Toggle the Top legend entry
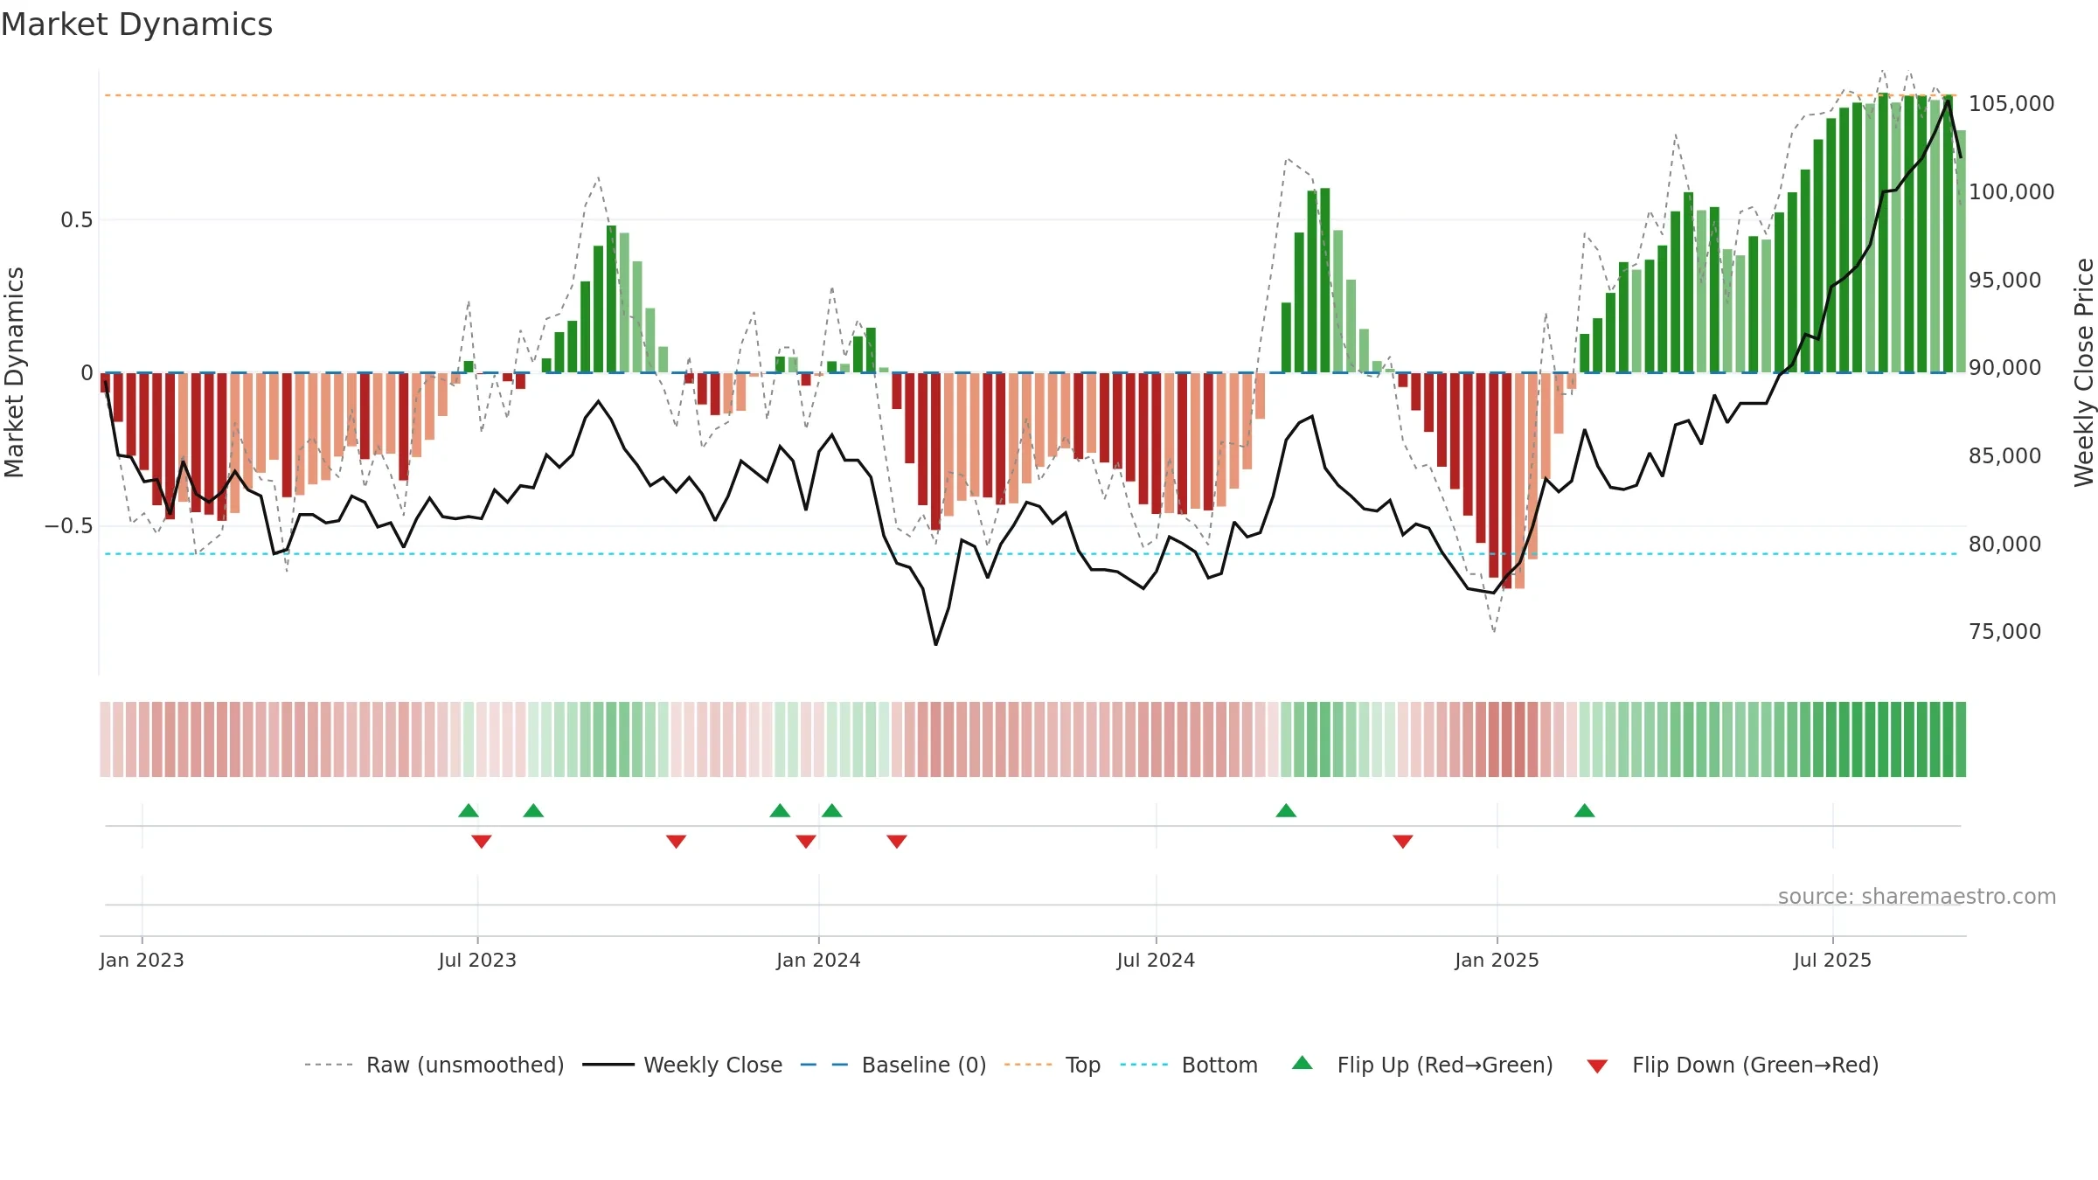The height and width of the screenshot is (1180, 2098). tap(1052, 1065)
